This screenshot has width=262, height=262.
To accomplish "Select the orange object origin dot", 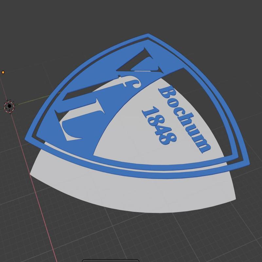I will (x=3, y=72).
